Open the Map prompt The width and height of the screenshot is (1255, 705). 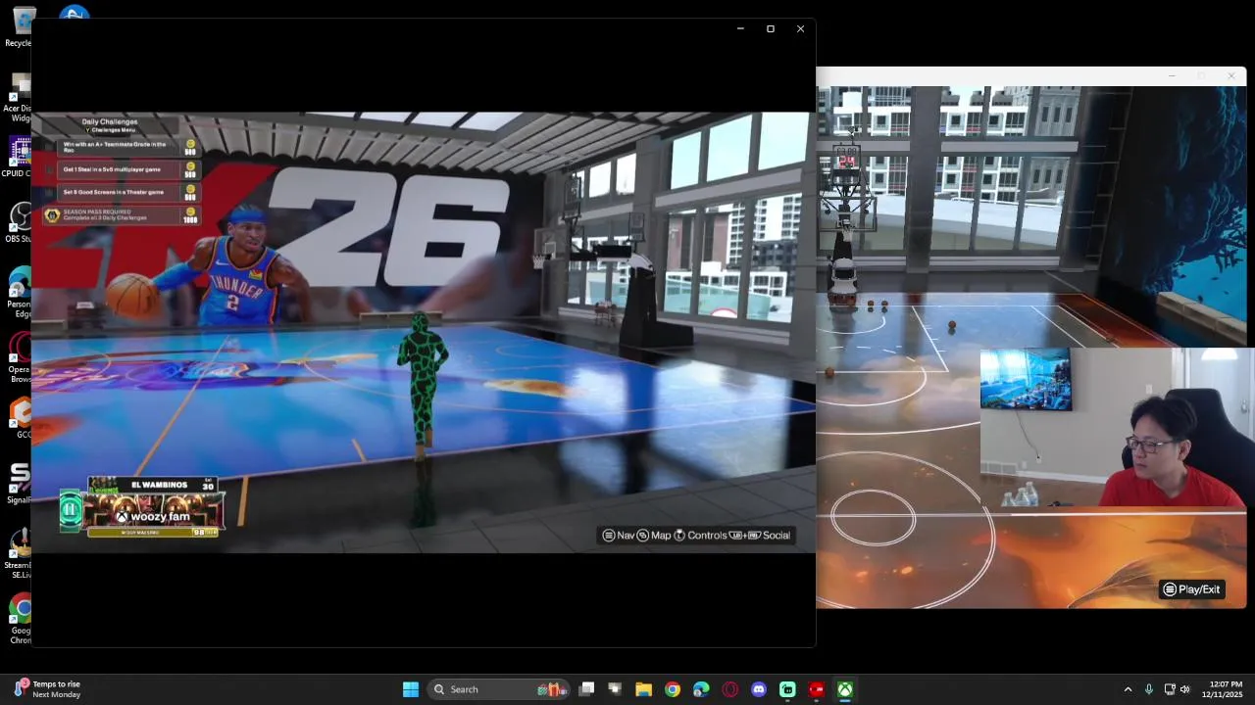tap(654, 536)
